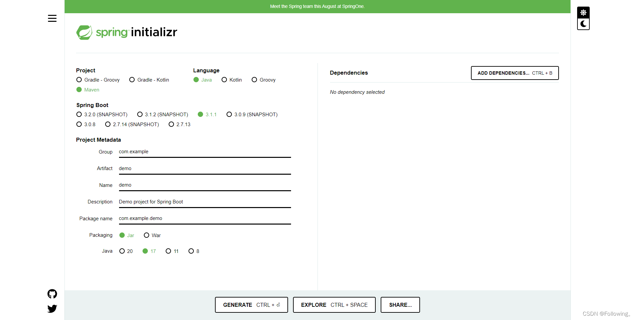This screenshot has width=635, height=320.
Task: Choose Kotlin as language
Action: coord(232,80)
